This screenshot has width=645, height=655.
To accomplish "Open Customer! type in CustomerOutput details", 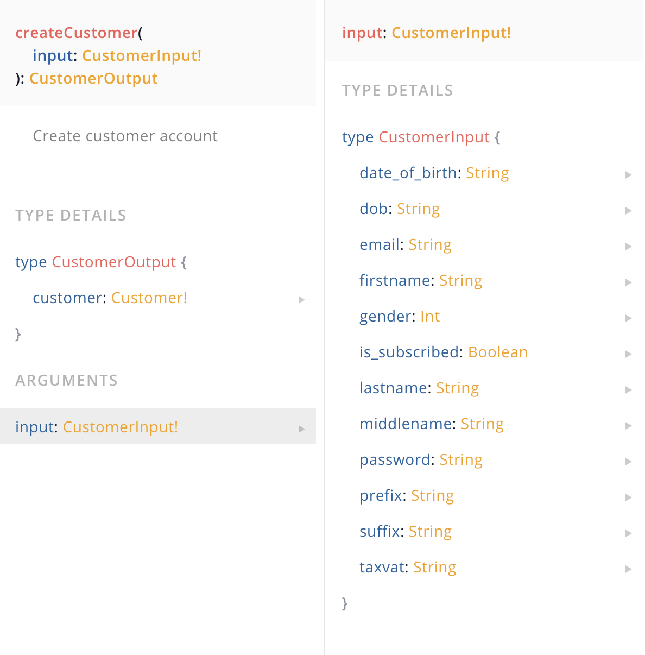I will pos(149,298).
